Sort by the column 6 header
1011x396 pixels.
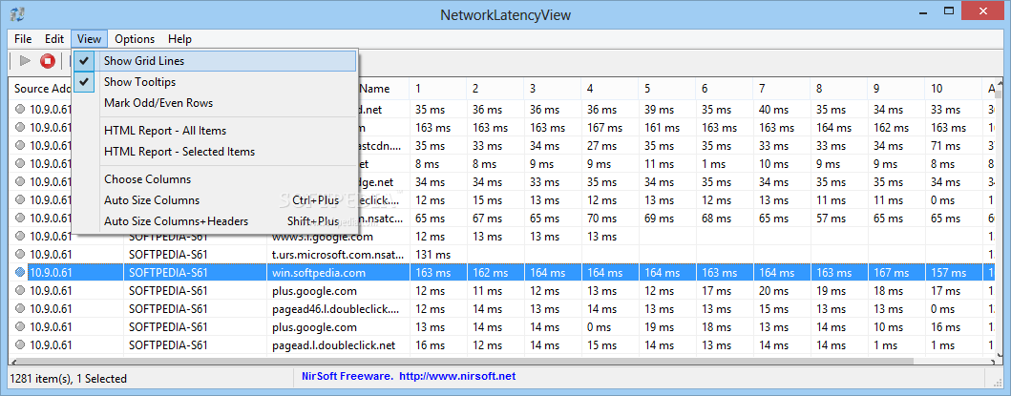point(725,89)
